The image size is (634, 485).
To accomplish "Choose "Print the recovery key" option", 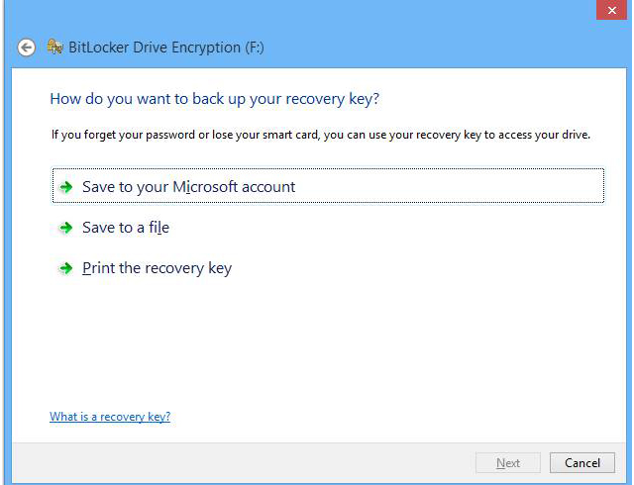I will click(157, 268).
